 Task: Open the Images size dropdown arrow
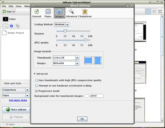(77, 63)
